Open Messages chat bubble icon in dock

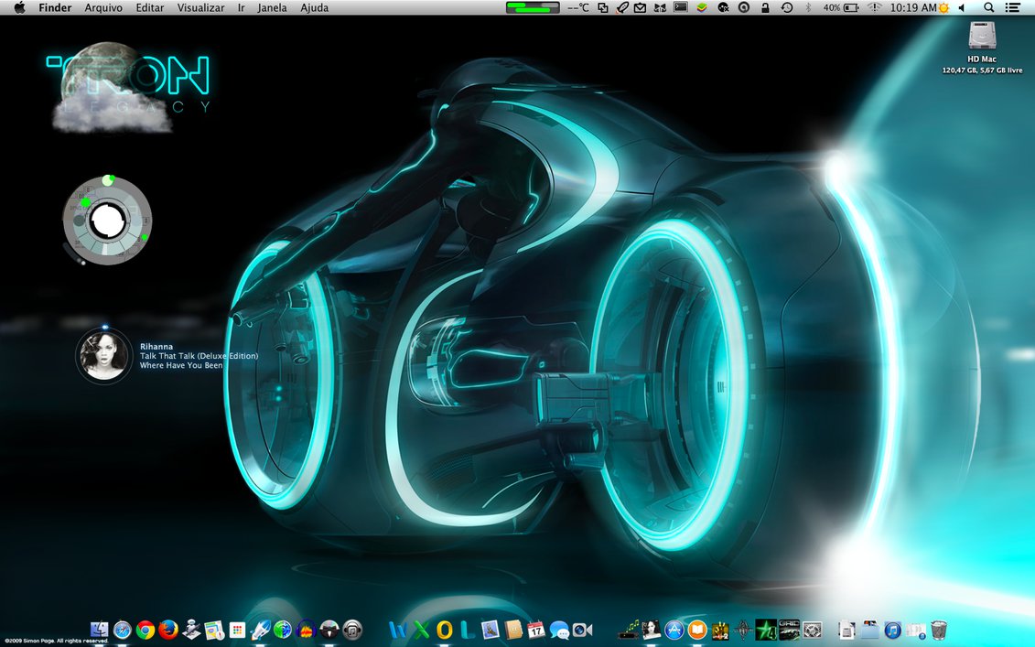pos(559,630)
